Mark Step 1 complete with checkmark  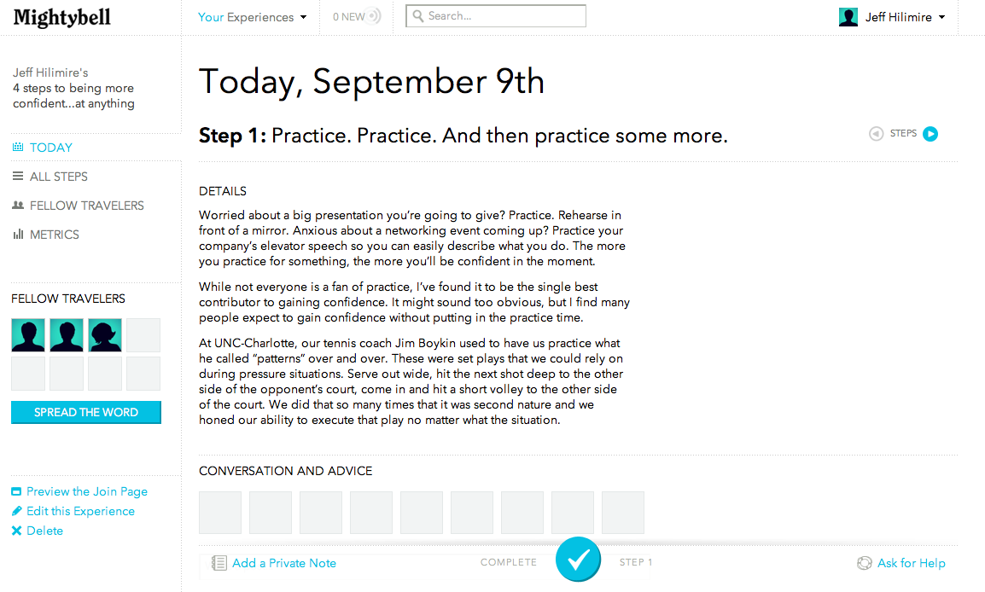pyautogui.click(x=578, y=559)
